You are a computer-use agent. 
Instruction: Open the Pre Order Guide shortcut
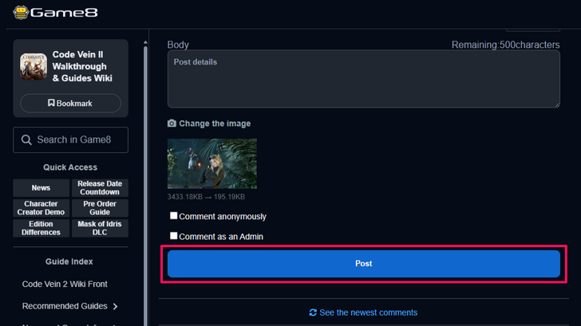pyautogui.click(x=100, y=208)
